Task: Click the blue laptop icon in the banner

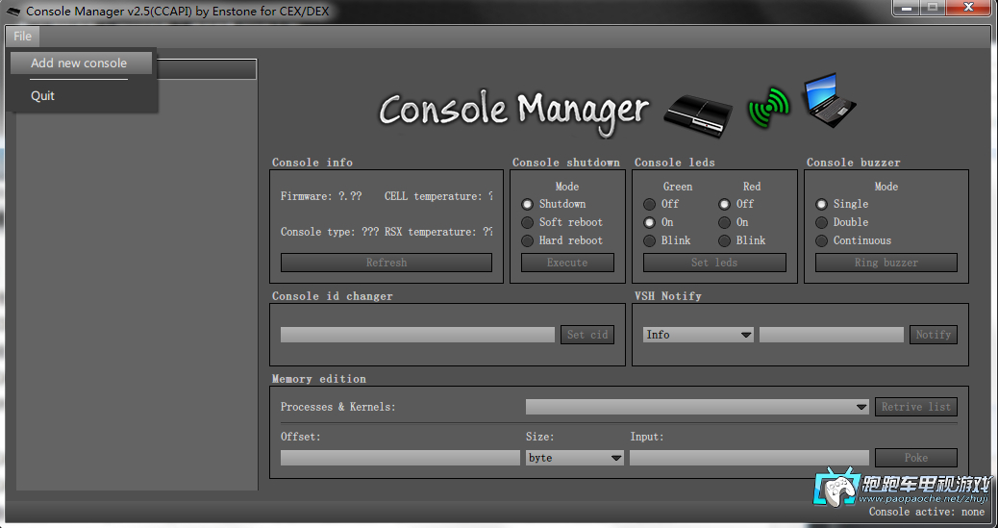Action: click(x=830, y=100)
